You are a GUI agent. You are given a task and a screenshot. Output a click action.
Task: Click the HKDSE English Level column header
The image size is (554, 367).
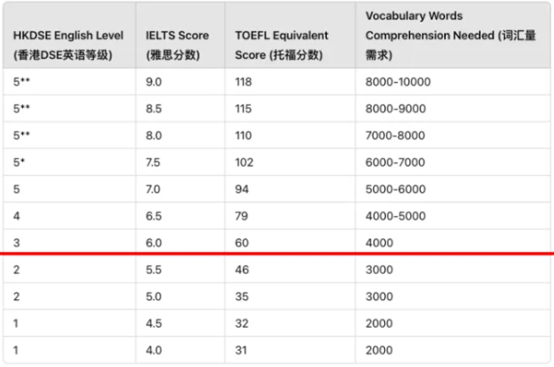(69, 45)
